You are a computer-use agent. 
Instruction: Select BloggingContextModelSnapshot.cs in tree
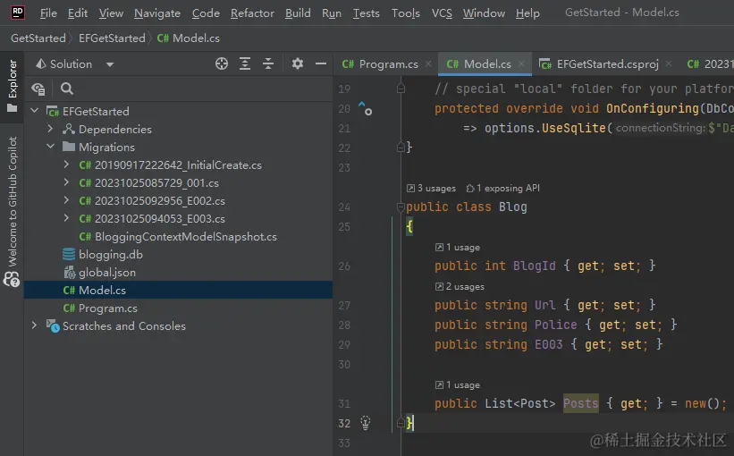pos(178,236)
